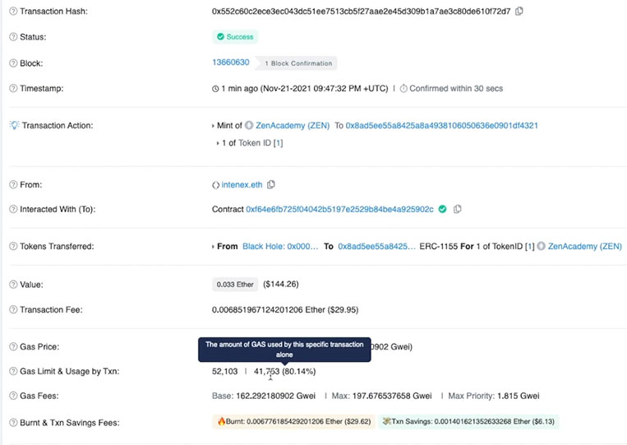This screenshot has height=445, width=627.
Task: Copy the transaction hash to clipboard
Action: (519, 12)
